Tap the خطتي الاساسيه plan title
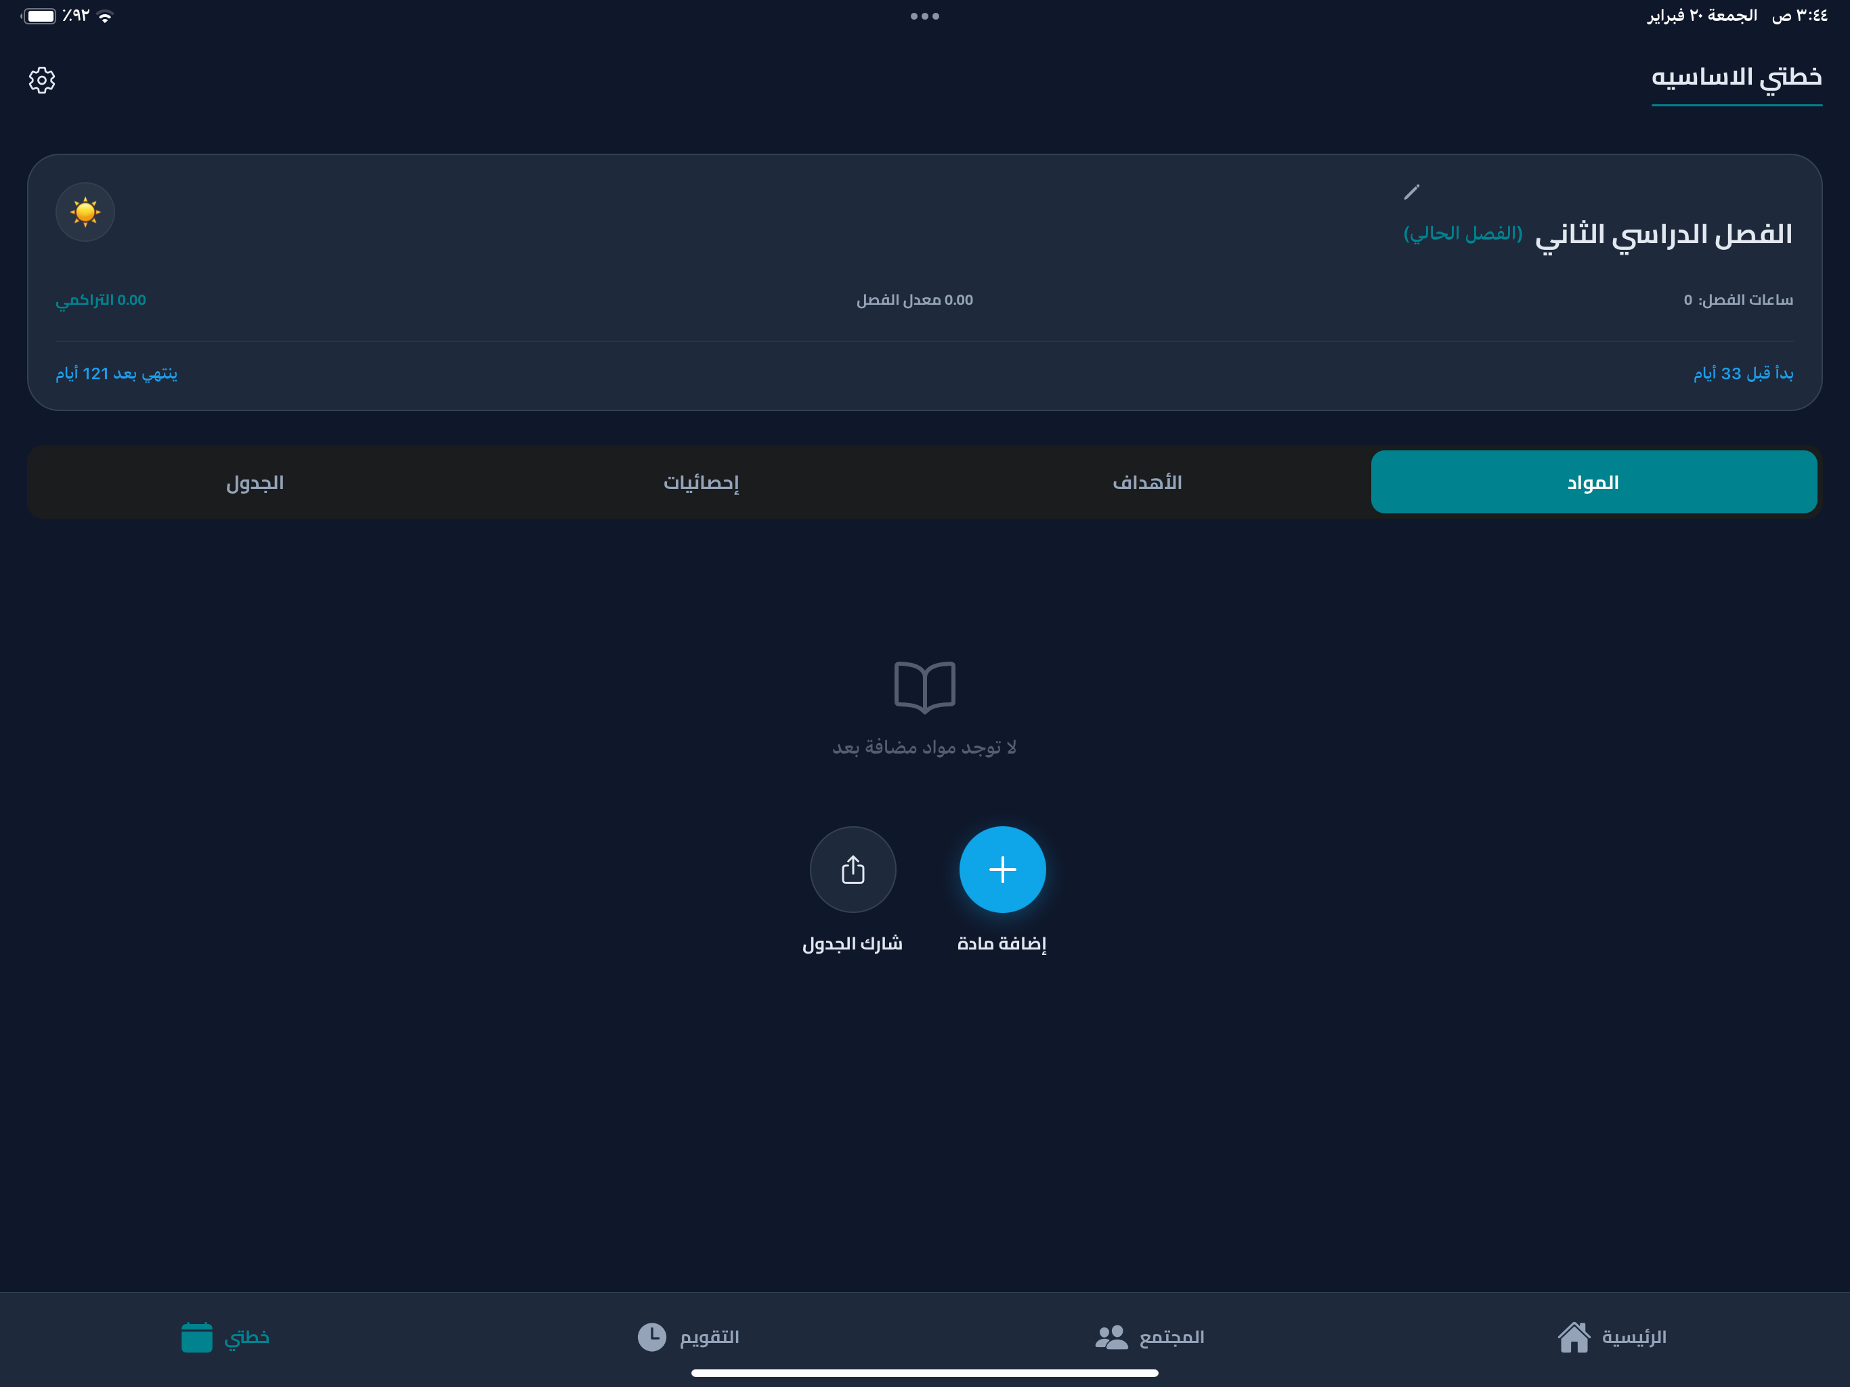Image resolution: width=1850 pixels, height=1387 pixels. click(1736, 78)
